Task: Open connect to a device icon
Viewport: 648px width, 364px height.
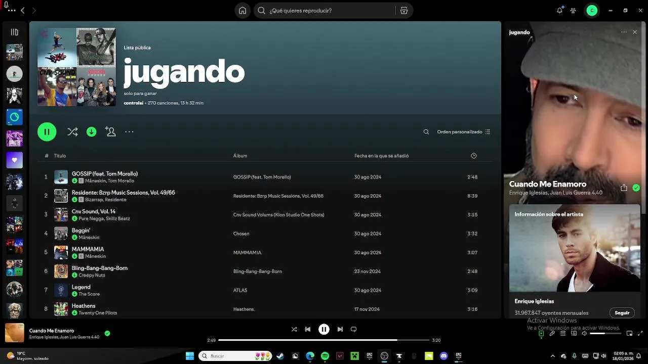Action: pos(574,334)
